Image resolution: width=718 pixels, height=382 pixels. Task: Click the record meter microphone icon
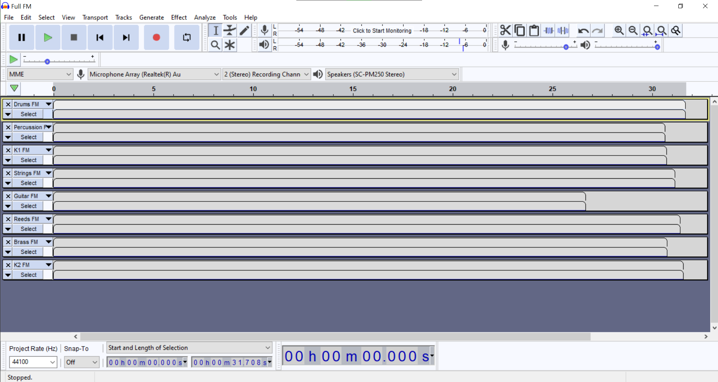click(x=265, y=30)
